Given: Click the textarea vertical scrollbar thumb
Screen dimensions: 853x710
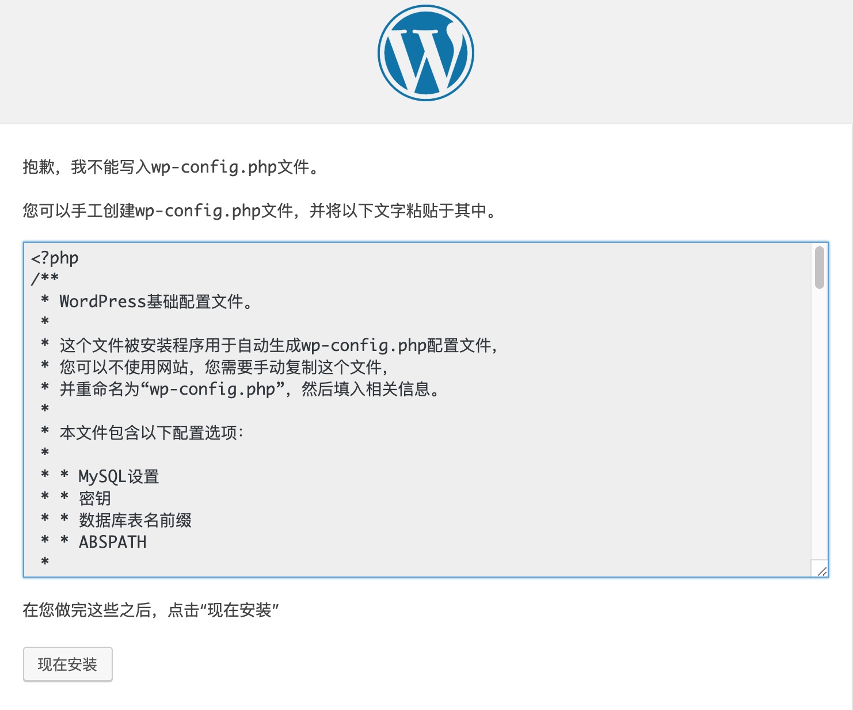Looking at the screenshot, I should point(819,268).
